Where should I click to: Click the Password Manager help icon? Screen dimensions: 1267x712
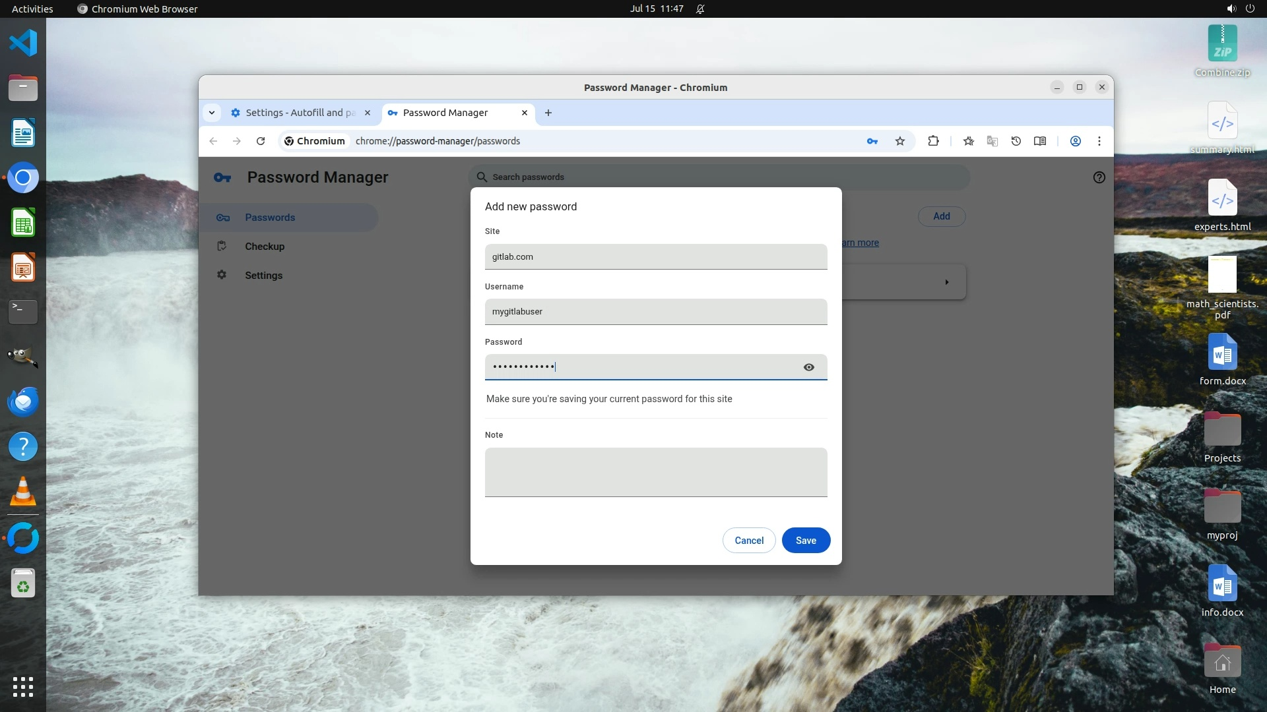point(1099,177)
